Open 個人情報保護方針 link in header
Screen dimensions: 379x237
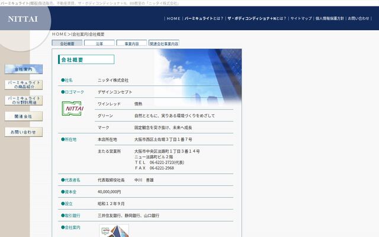[330, 18]
